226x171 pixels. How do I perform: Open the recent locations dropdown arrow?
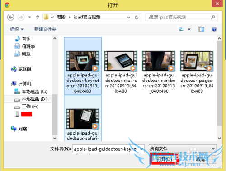pos(30,17)
